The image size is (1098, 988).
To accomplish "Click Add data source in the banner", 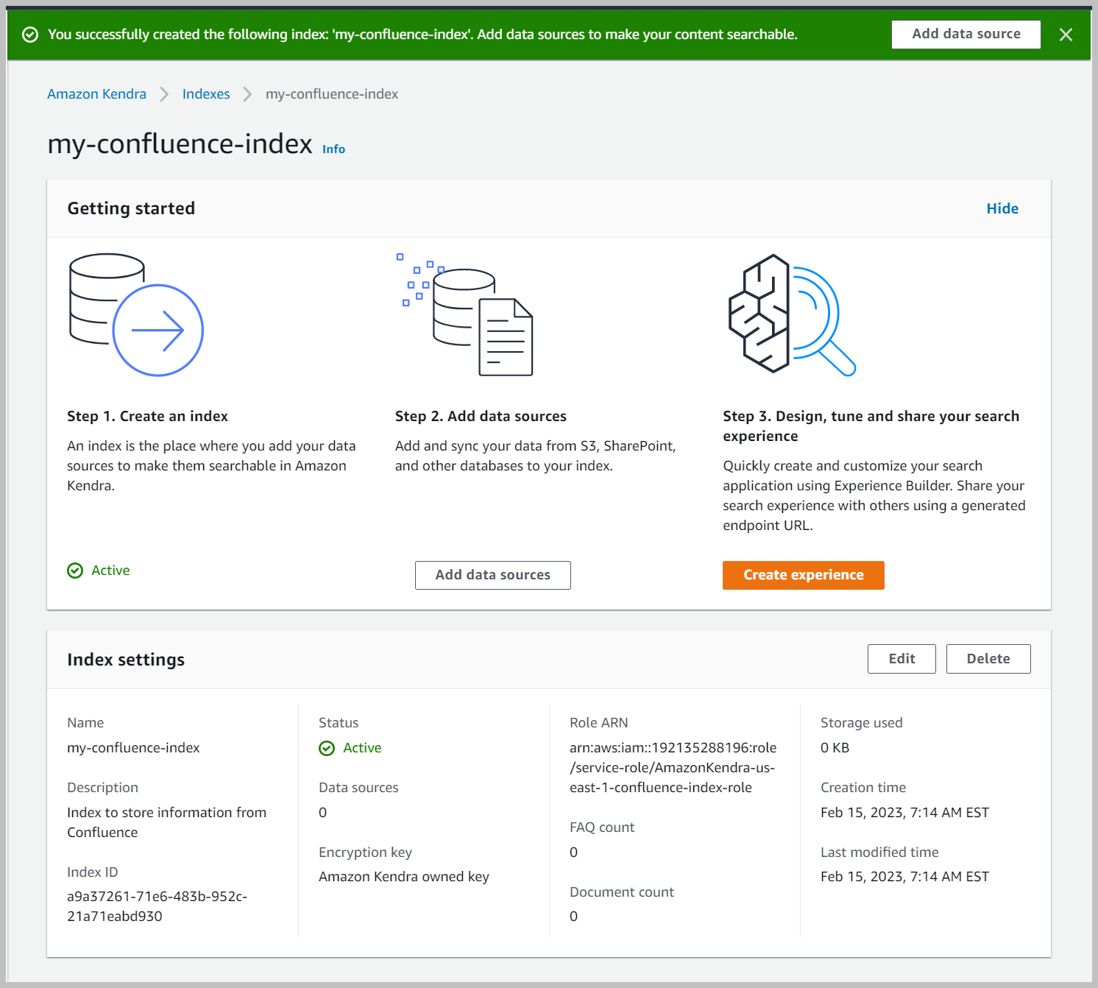I will 966,35.
